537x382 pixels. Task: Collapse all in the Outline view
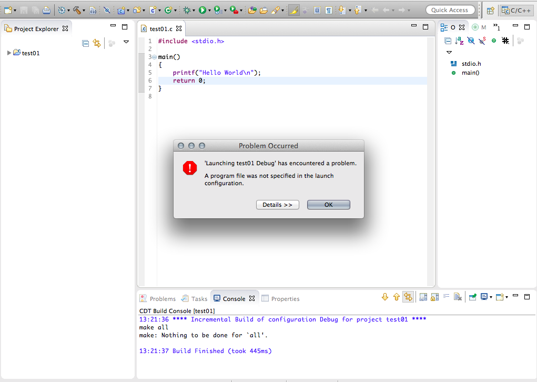pyautogui.click(x=448, y=41)
